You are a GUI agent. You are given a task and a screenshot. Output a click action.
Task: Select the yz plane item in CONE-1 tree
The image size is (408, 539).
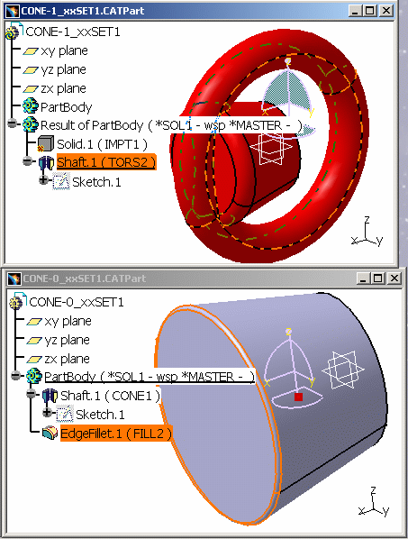tap(64, 69)
